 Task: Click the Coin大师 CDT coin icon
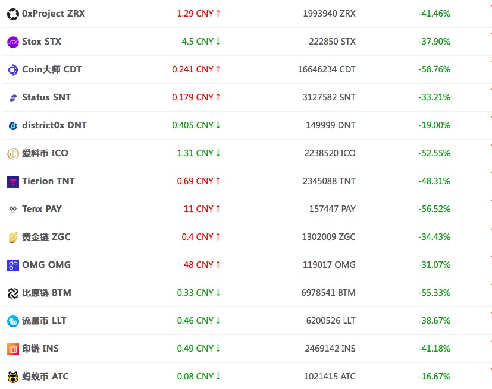13,69
